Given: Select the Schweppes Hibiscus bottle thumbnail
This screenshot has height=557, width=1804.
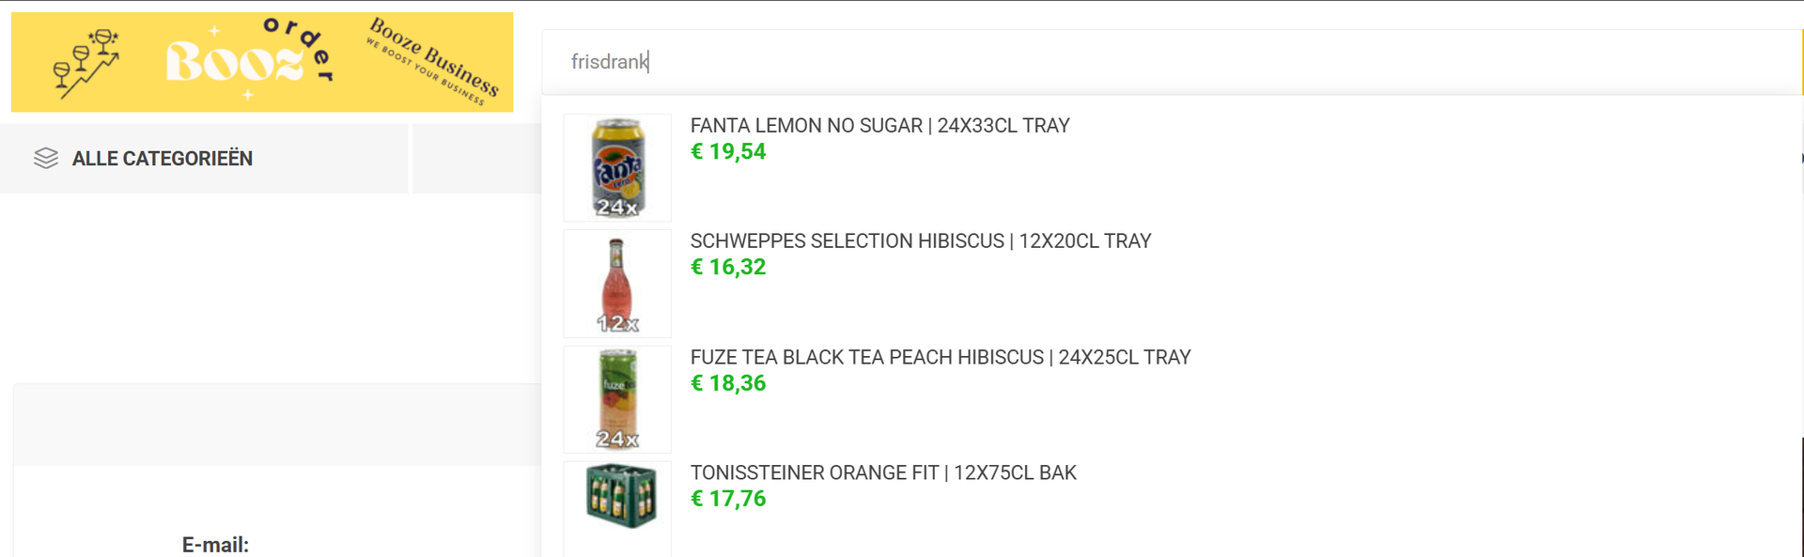Looking at the screenshot, I should pyautogui.click(x=617, y=284).
